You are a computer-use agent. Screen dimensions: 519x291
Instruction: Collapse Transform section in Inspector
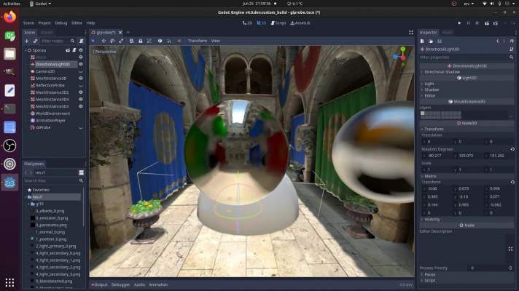pos(467,129)
